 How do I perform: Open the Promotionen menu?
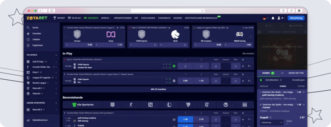[x=123, y=18]
